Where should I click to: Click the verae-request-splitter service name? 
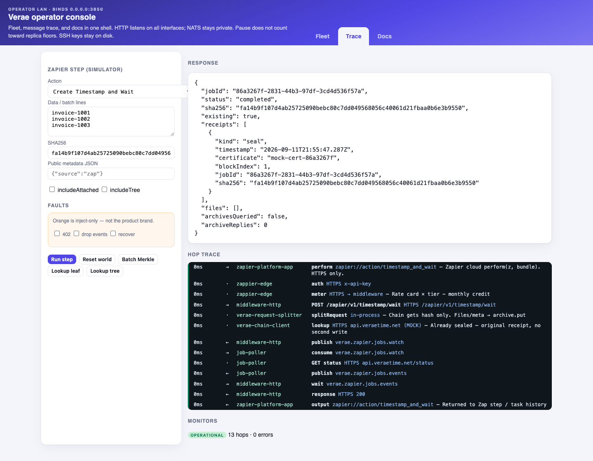[269, 315]
